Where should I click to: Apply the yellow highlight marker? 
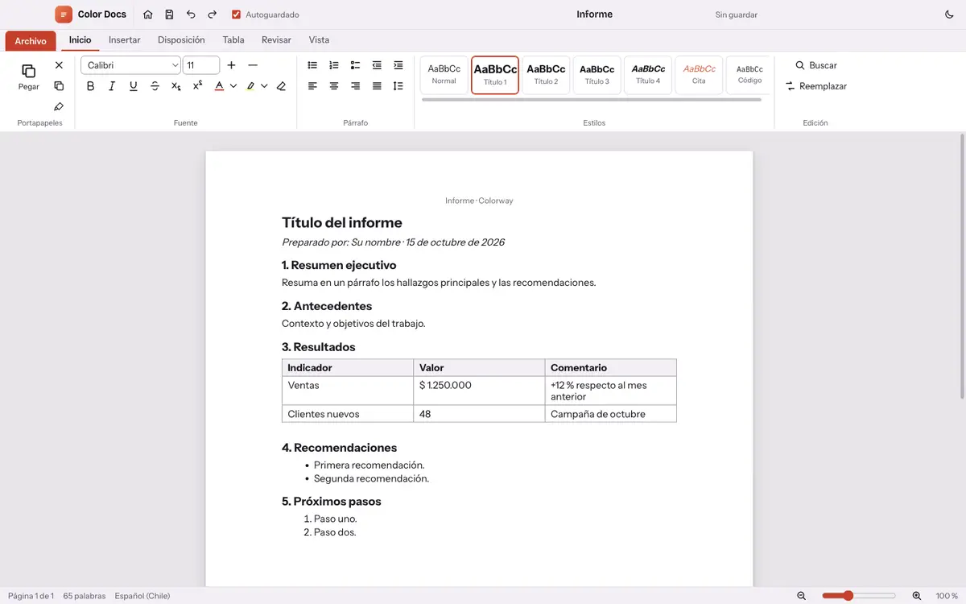tap(250, 86)
